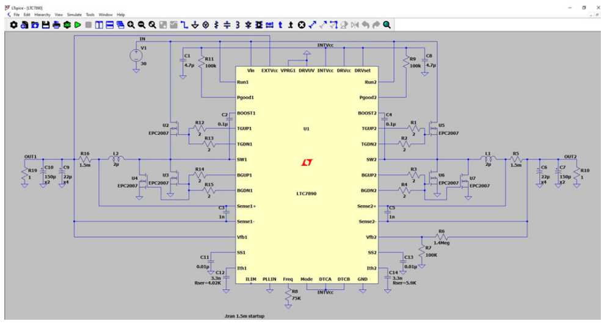607x324 pixels.
Task: Select resistor R11 100k
Action: pyautogui.click(x=202, y=62)
